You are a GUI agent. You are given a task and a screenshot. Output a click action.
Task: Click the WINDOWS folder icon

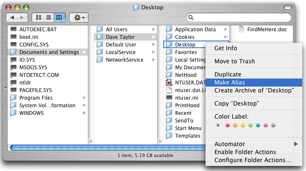14,113
